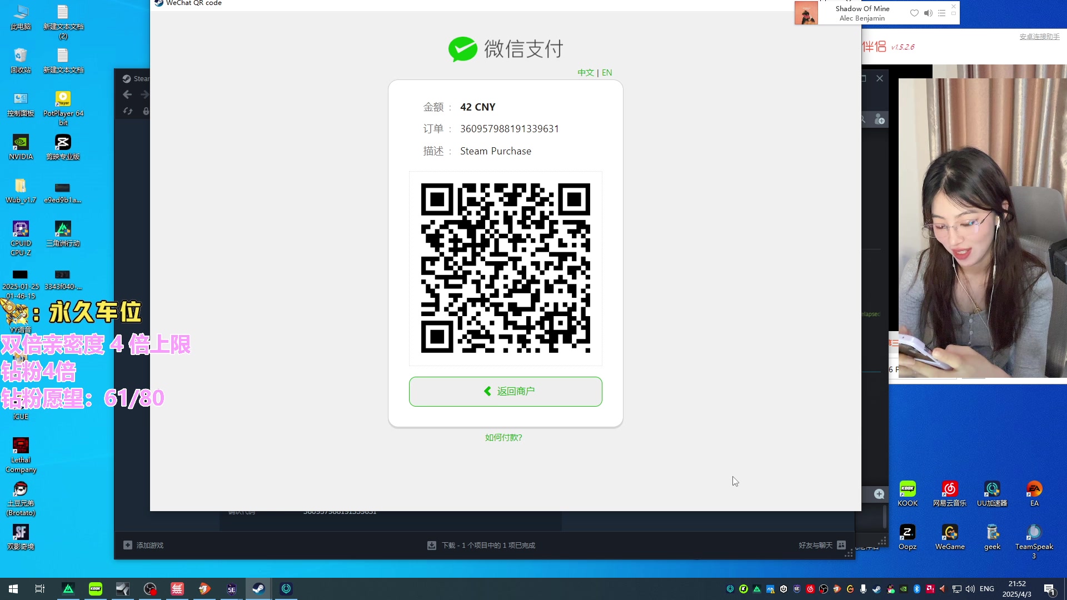Click KOOK taskbar icon

point(96,589)
